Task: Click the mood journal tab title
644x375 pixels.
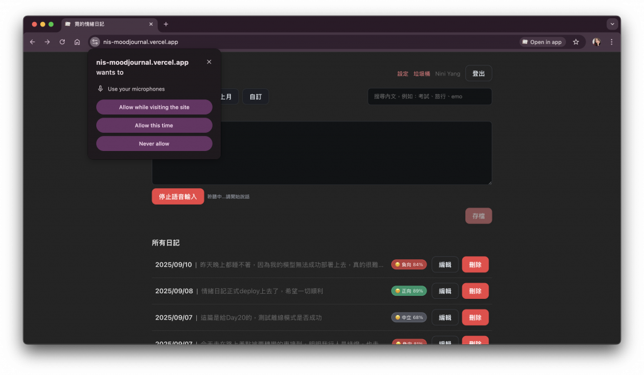Action: pos(89,25)
